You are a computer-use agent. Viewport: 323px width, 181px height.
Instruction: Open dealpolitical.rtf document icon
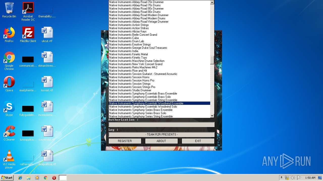coord(47,158)
